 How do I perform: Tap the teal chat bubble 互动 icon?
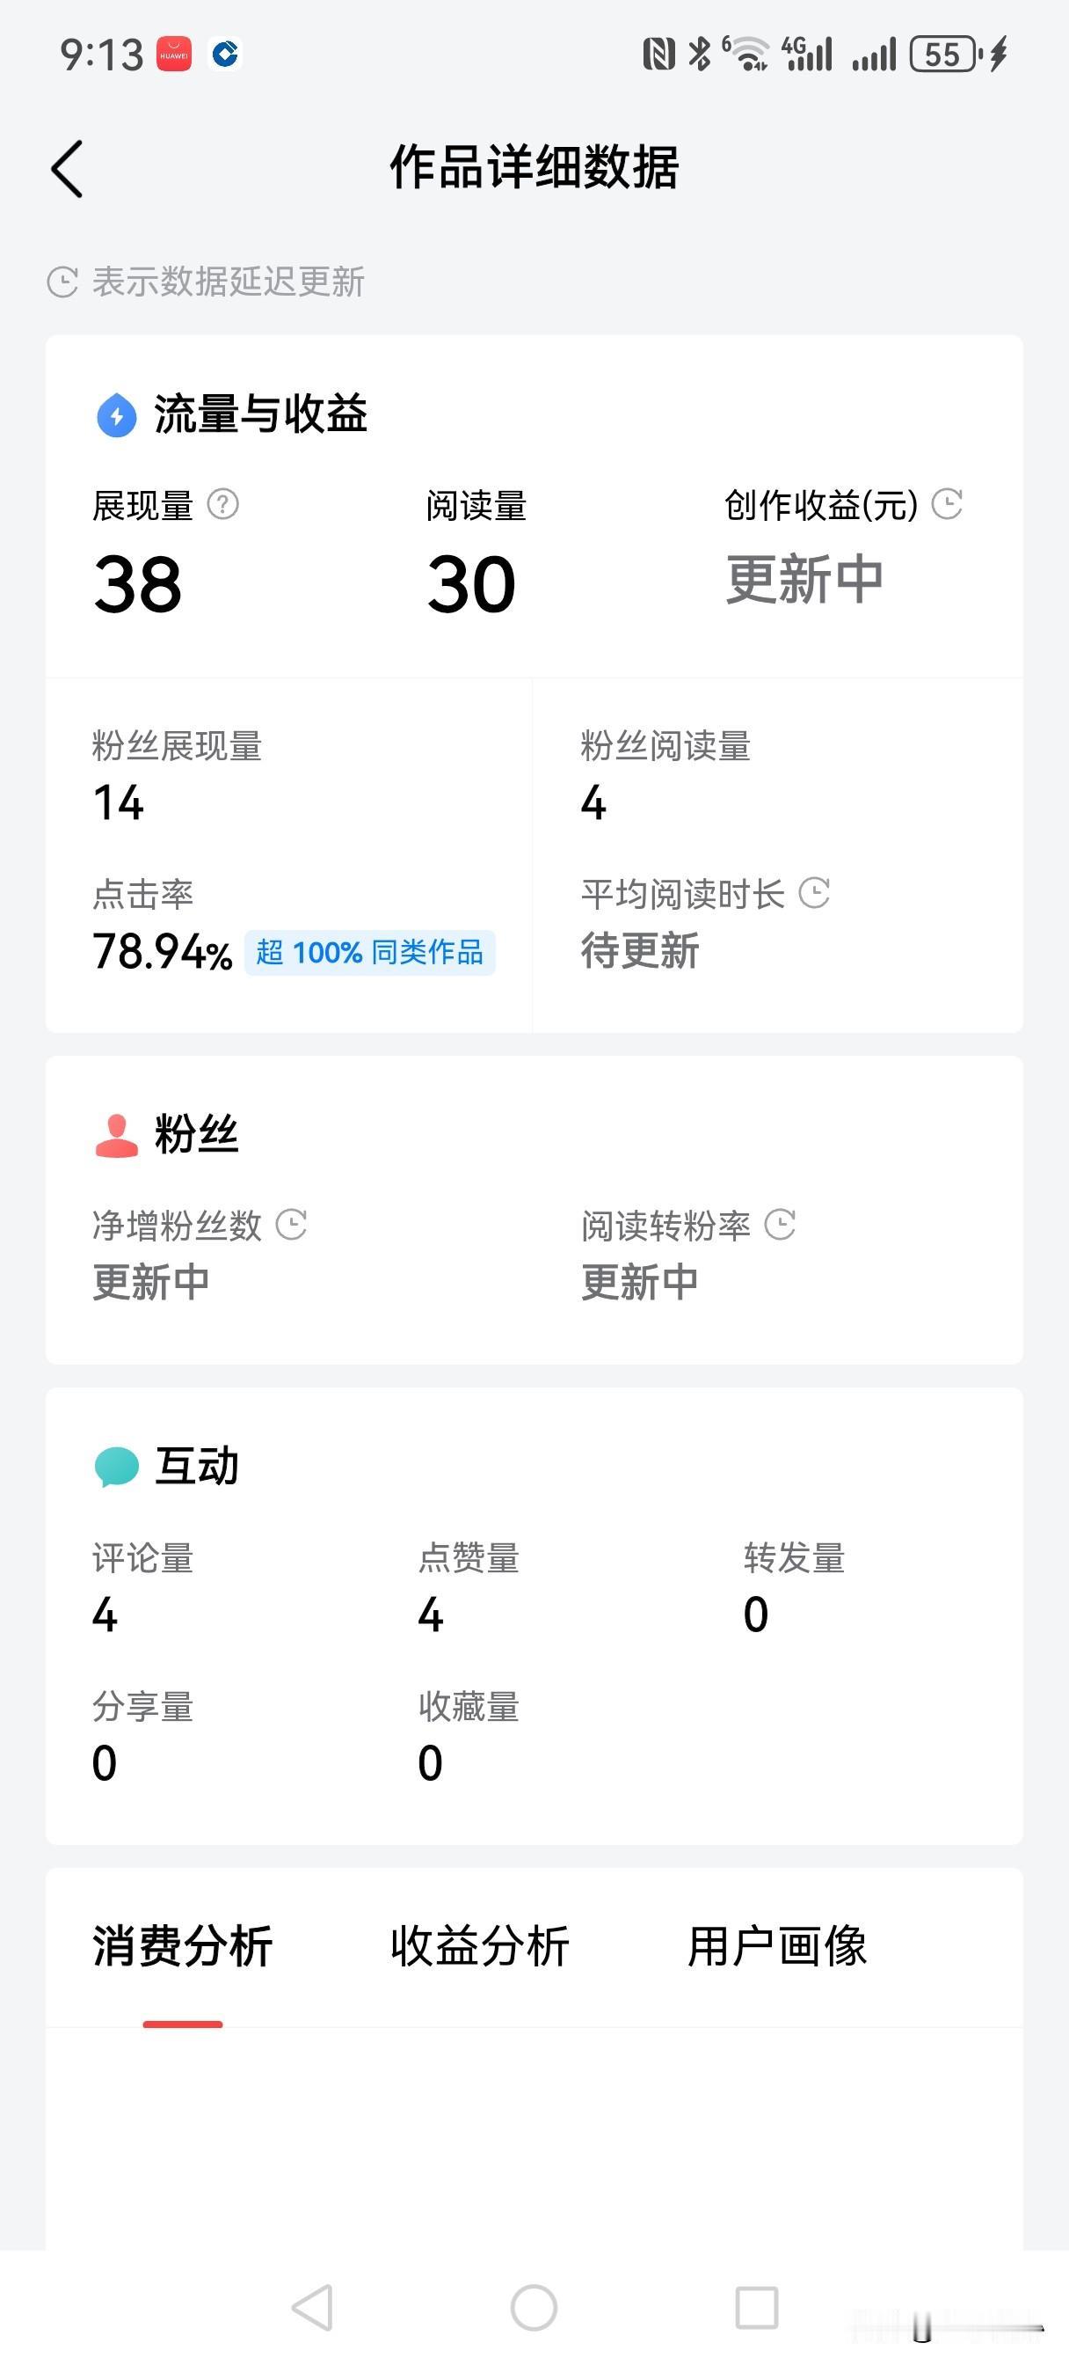[117, 1467]
